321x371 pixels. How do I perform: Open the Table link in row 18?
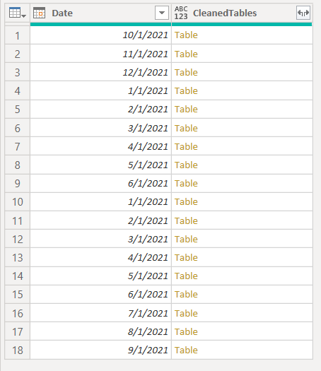coord(186,351)
